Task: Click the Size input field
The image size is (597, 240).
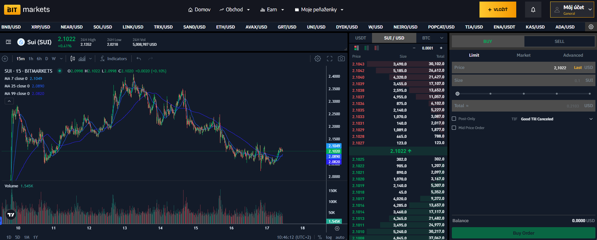Action: coord(515,81)
